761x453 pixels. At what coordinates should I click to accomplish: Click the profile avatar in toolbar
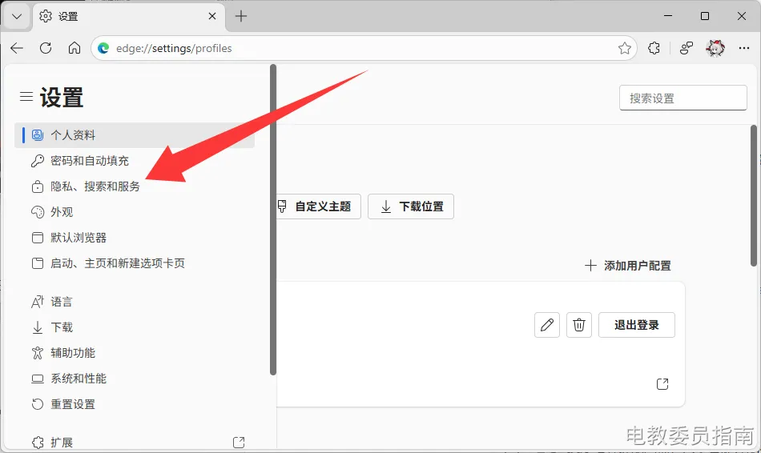click(x=715, y=48)
